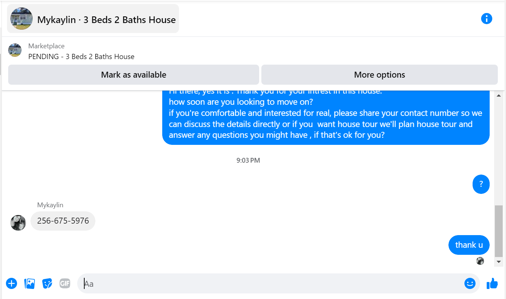Click the chat scrollbar thumb
Screen dimensions: 506x299
(x=499, y=231)
